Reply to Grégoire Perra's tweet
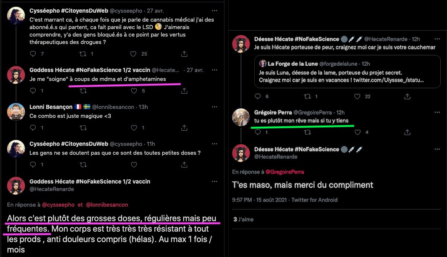This screenshot has height=257, width=447. tap(258, 132)
